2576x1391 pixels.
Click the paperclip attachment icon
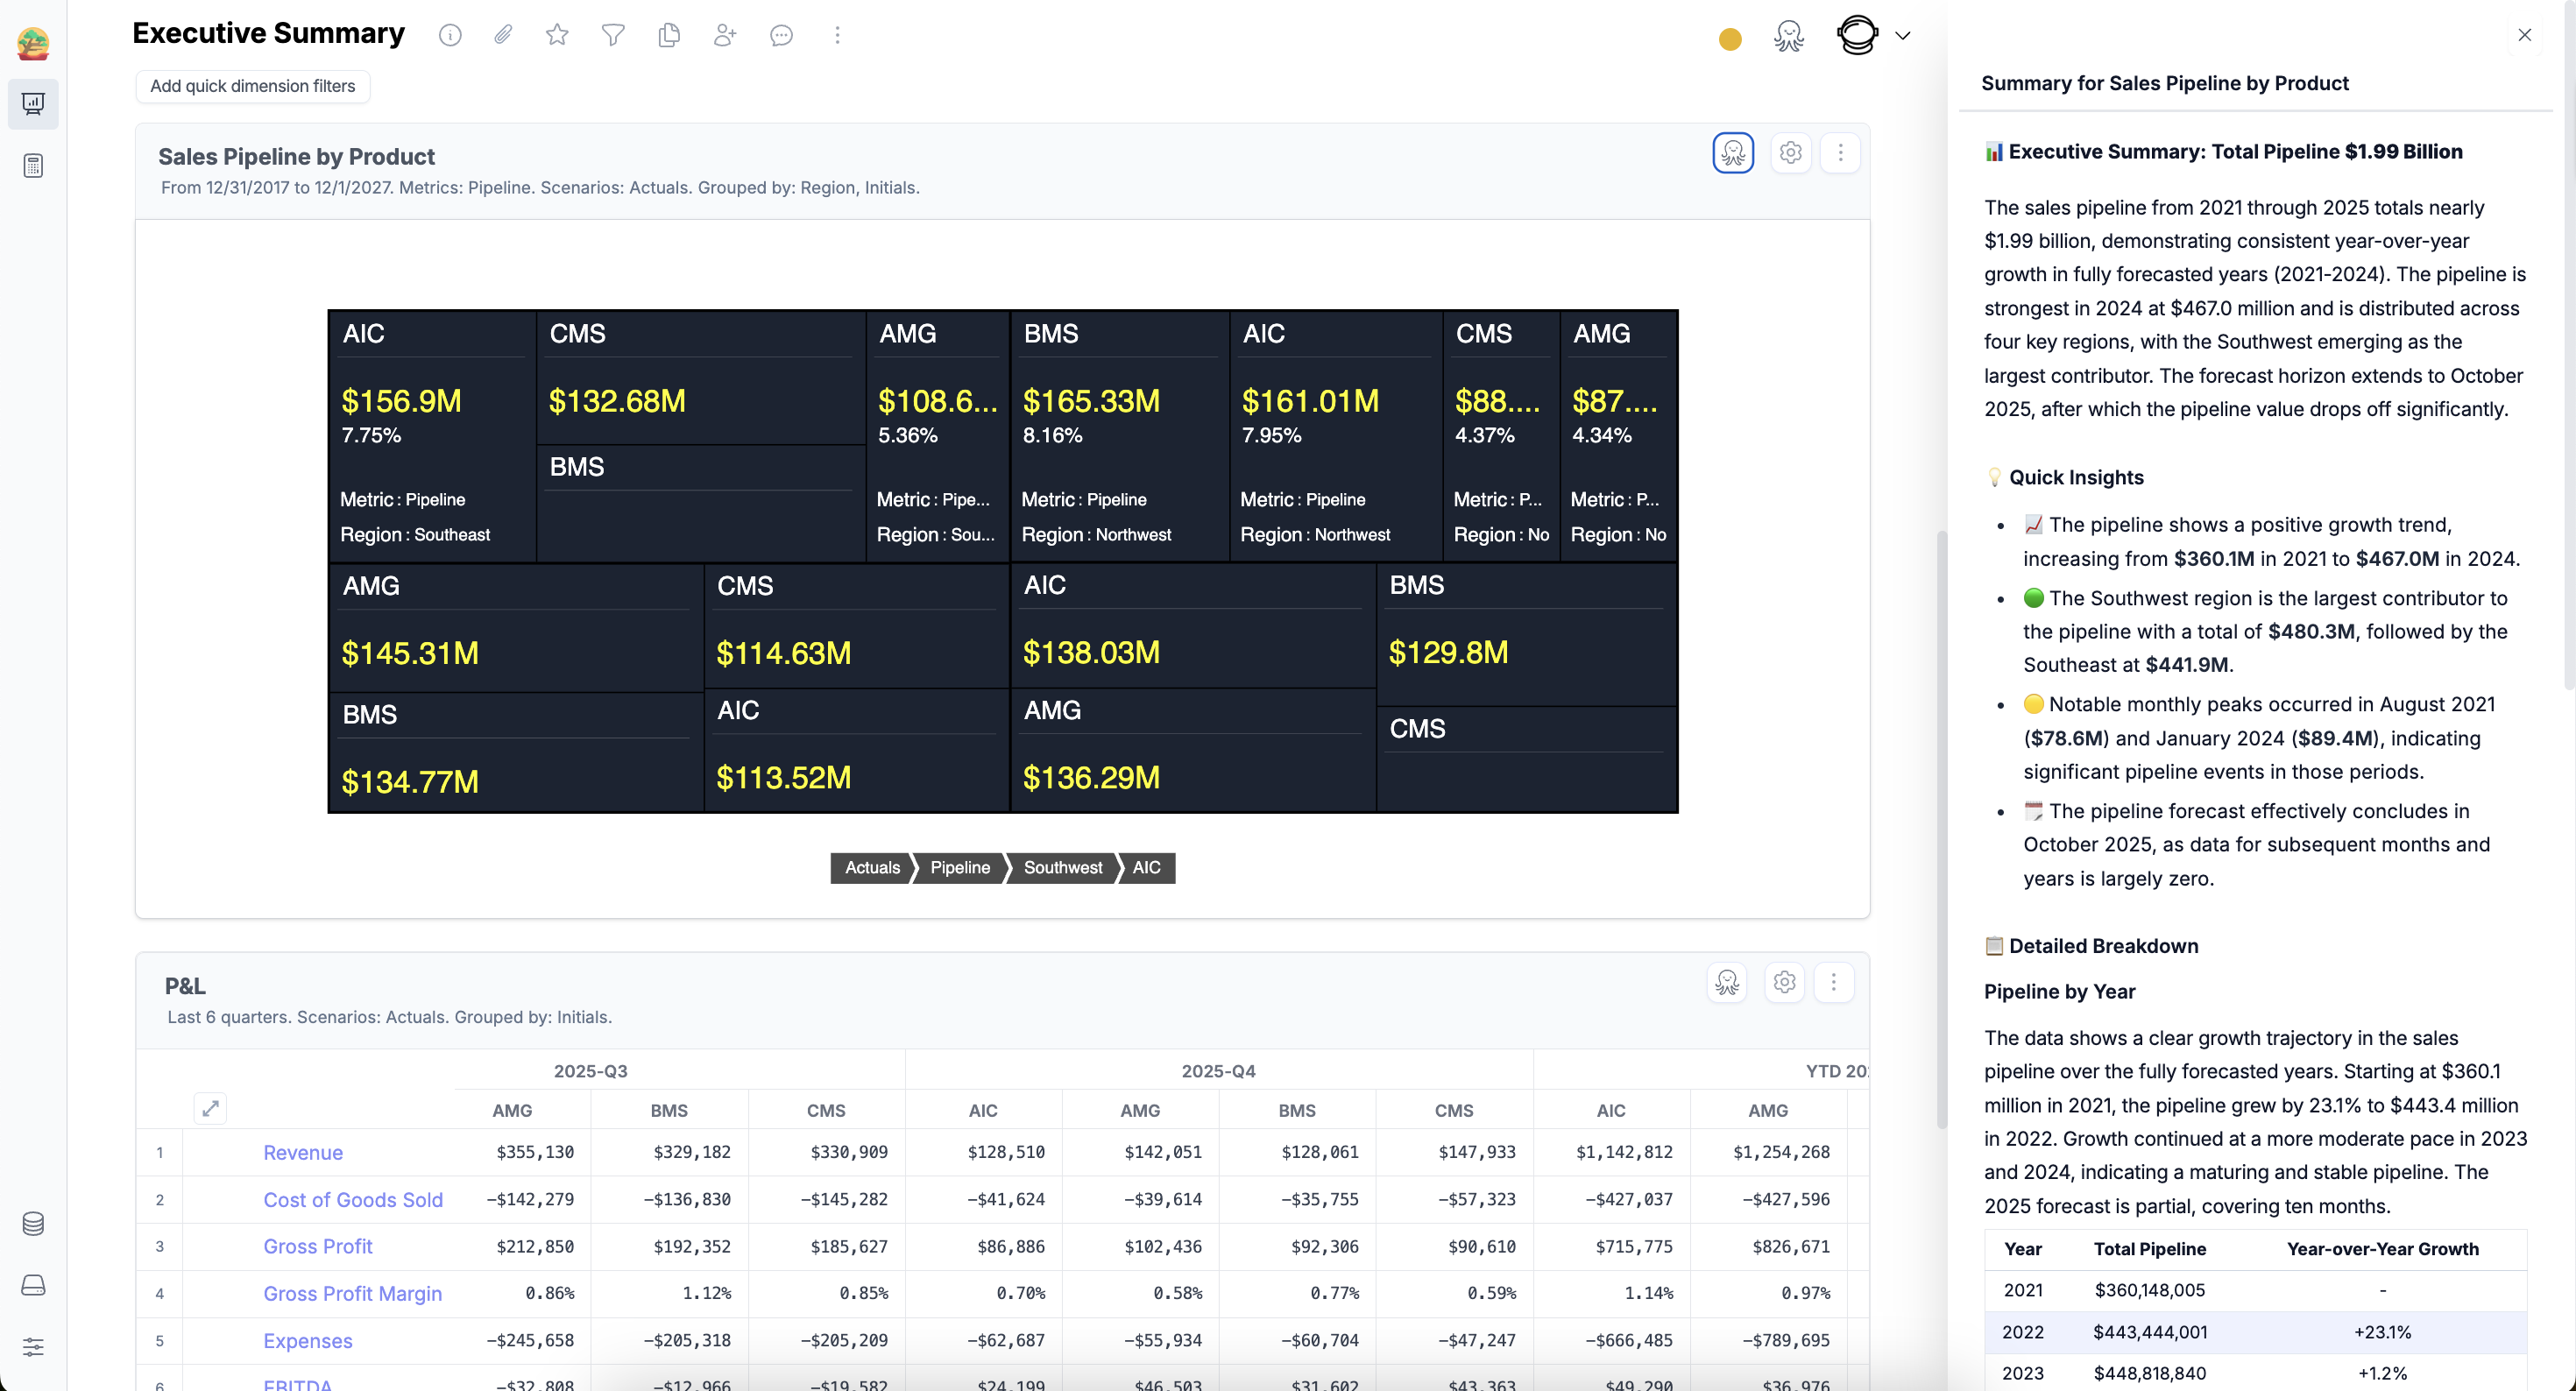(503, 35)
